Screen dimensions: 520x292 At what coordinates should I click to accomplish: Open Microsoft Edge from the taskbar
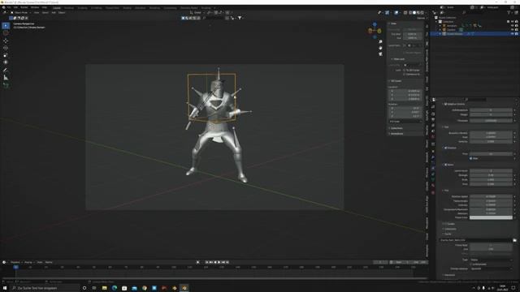tap(115, 288)
